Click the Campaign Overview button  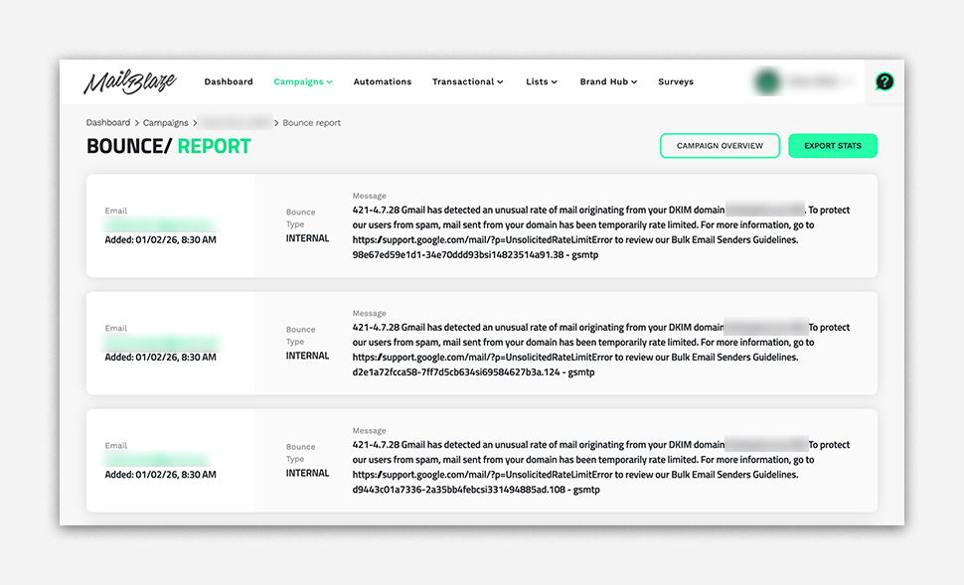click(720, 146)
